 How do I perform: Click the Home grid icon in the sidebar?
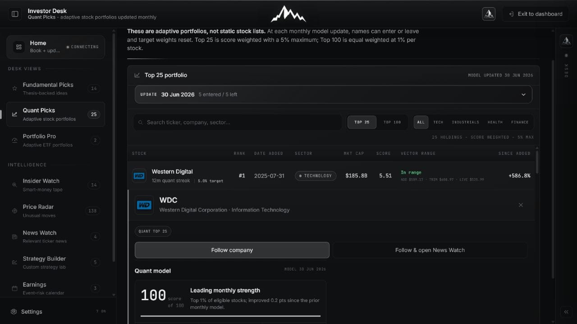coord(19,47)
